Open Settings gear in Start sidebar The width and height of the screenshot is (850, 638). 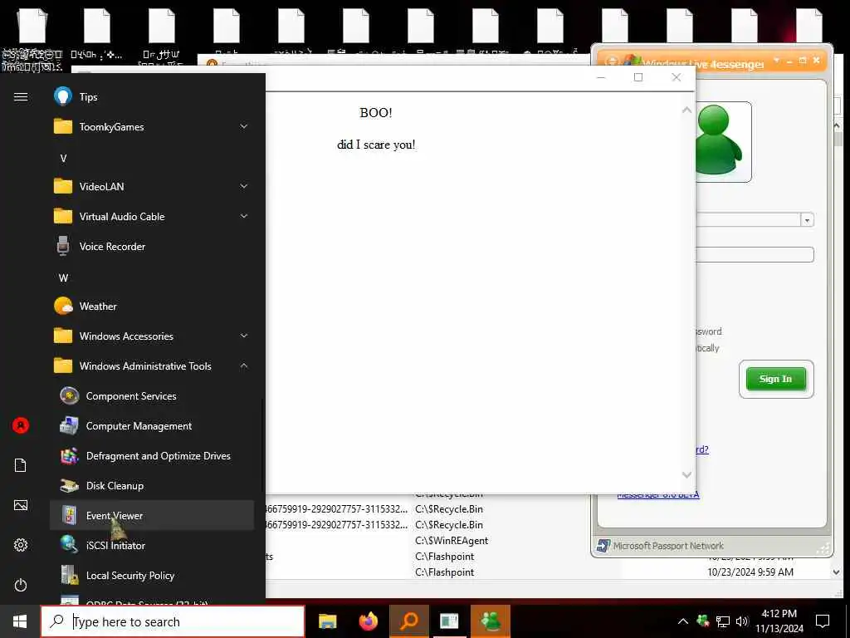coord(21,545)
